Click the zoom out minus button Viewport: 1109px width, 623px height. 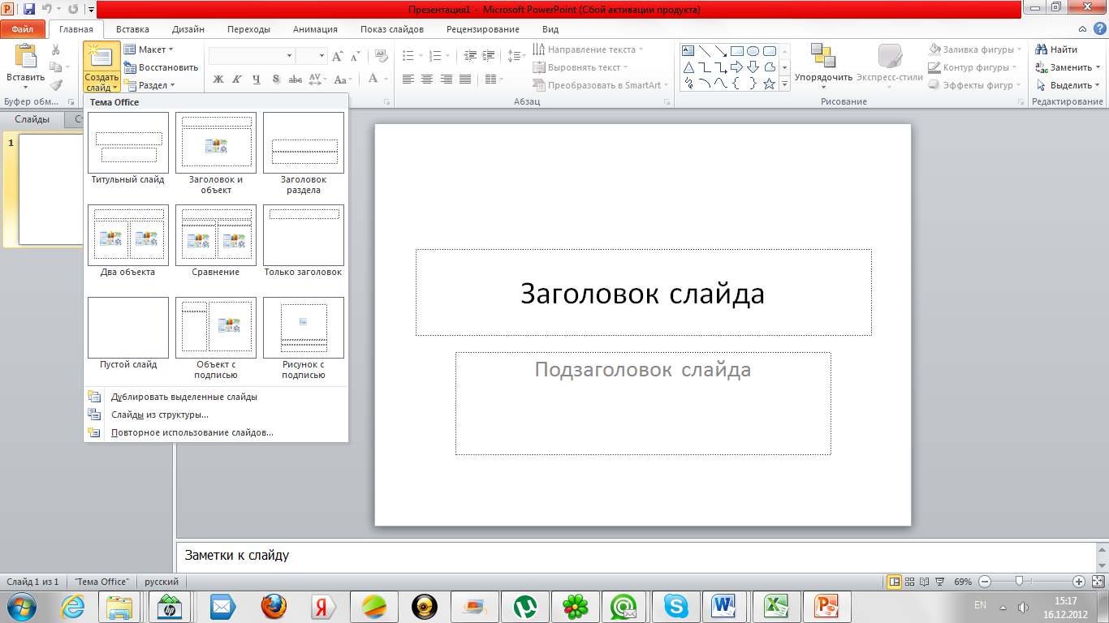(984, 582)
